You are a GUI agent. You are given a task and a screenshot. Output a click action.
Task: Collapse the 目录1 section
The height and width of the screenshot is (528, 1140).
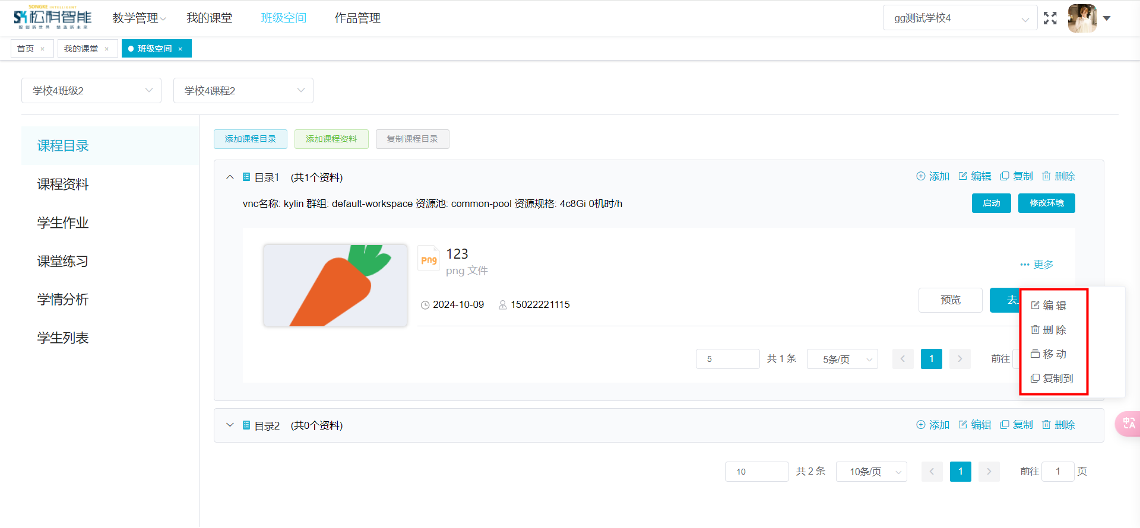(230, 177)
